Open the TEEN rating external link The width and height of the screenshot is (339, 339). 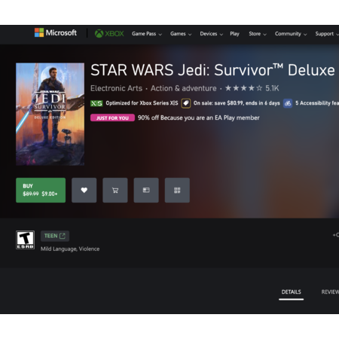click(55, 236)
